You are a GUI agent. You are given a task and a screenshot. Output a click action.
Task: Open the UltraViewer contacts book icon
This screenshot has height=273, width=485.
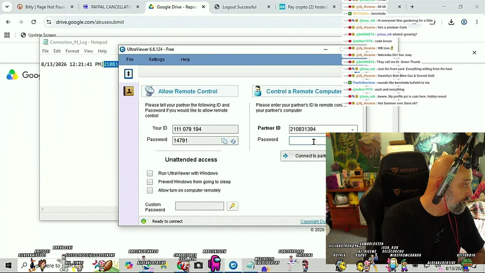(x=128, y=91)
